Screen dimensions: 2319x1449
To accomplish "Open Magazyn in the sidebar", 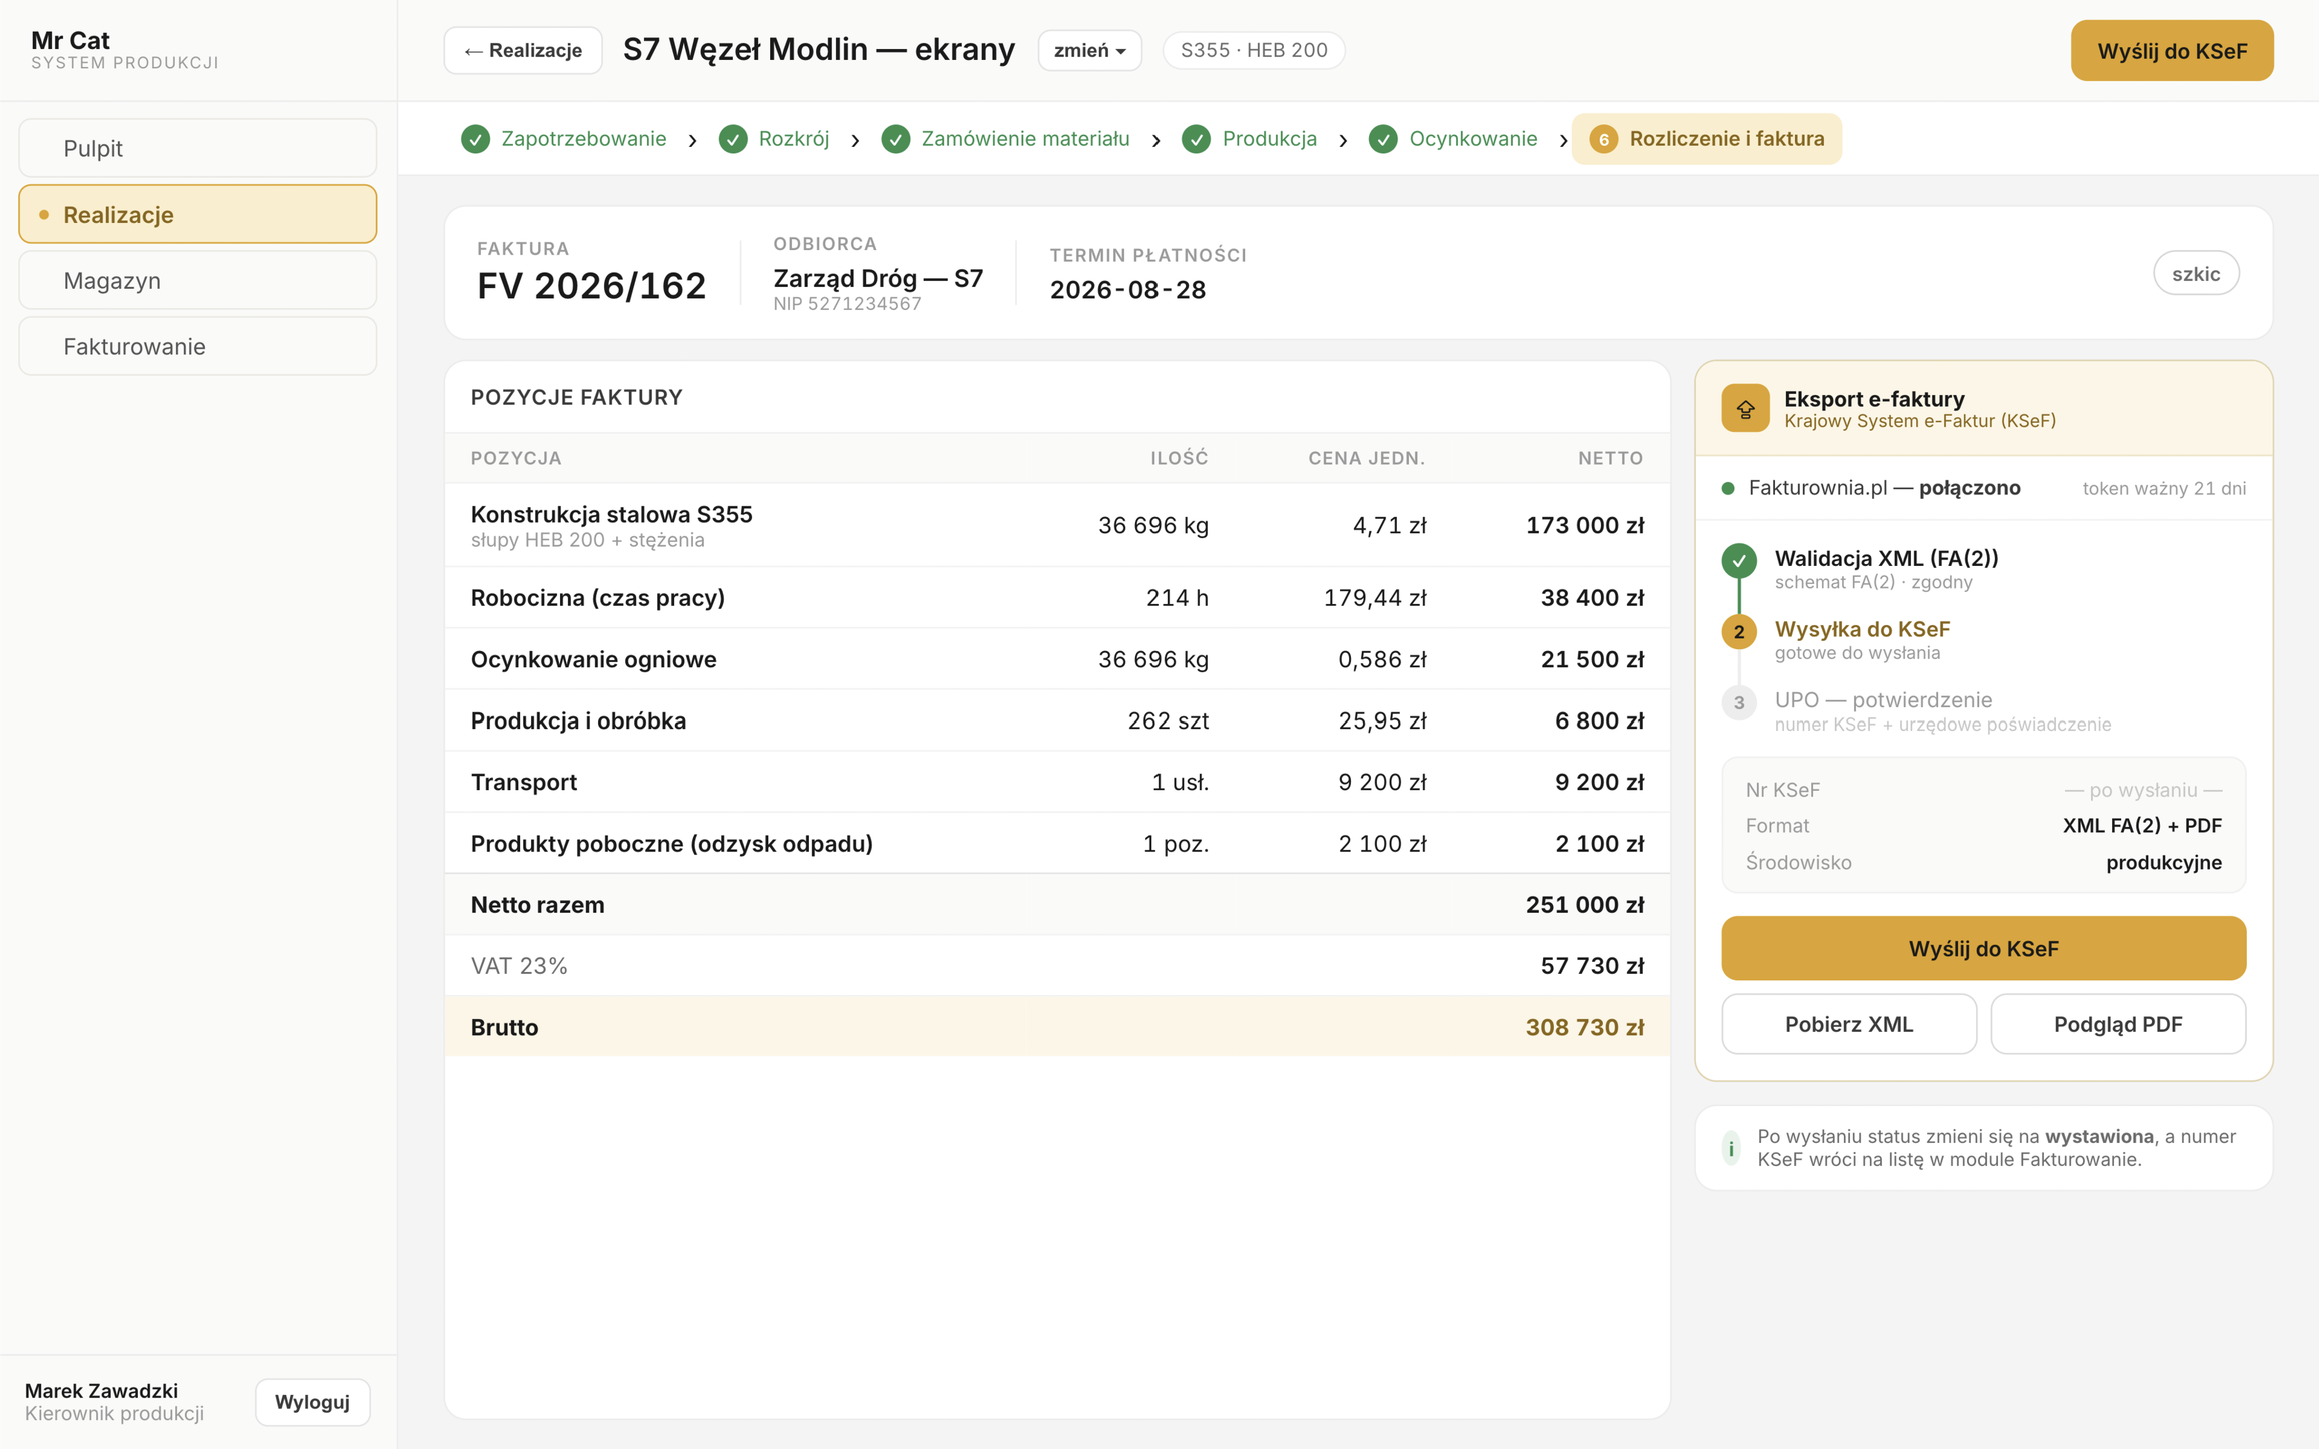I will [197, 281].
